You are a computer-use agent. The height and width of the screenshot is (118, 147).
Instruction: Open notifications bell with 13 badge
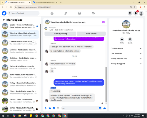pyautogui.click(x=136, y=13)
